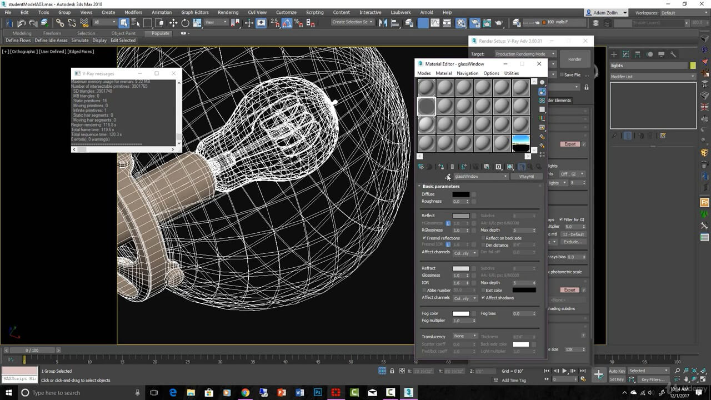The height and width of the screenshot is (400, 711).
Task: Open Chrome from Windows taskbar
Action: 246,393
